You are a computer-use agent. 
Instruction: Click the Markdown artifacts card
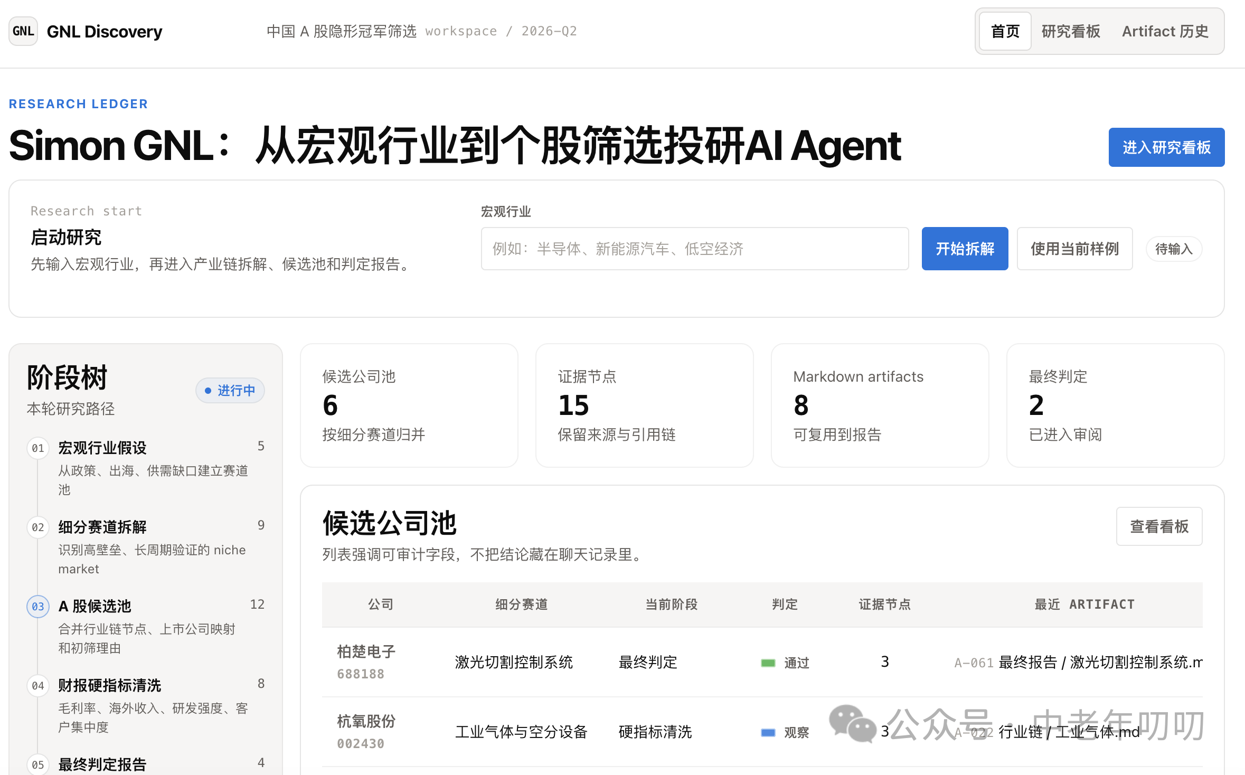[880, 405]
